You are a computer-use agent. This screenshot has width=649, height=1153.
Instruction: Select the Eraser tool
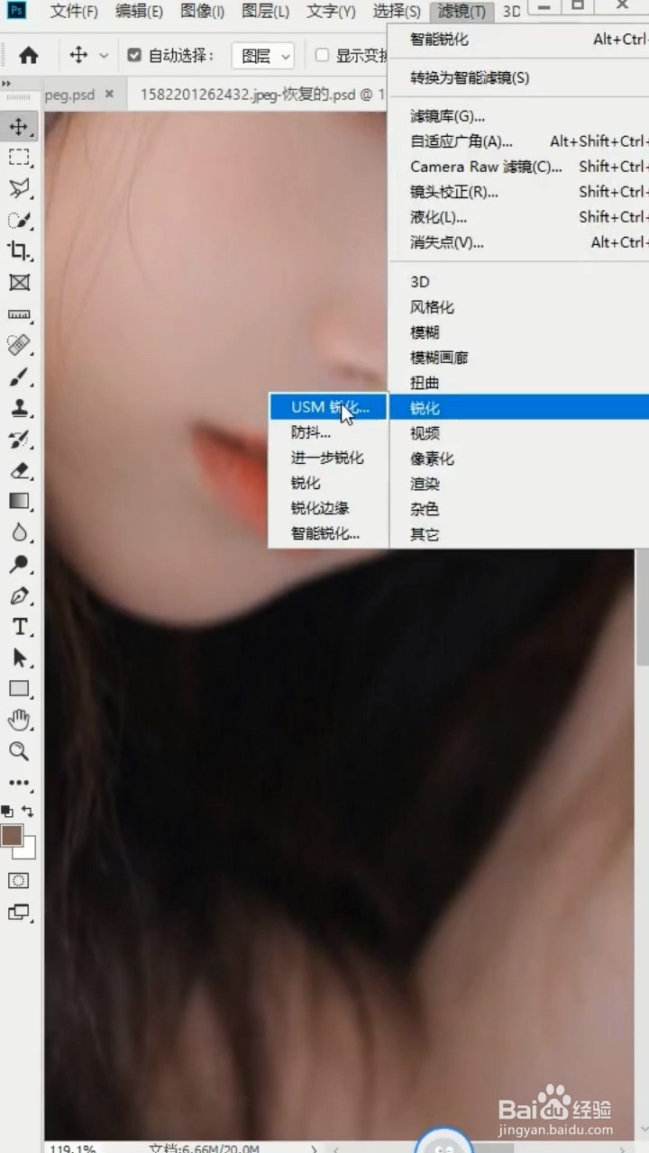(19, 470)
